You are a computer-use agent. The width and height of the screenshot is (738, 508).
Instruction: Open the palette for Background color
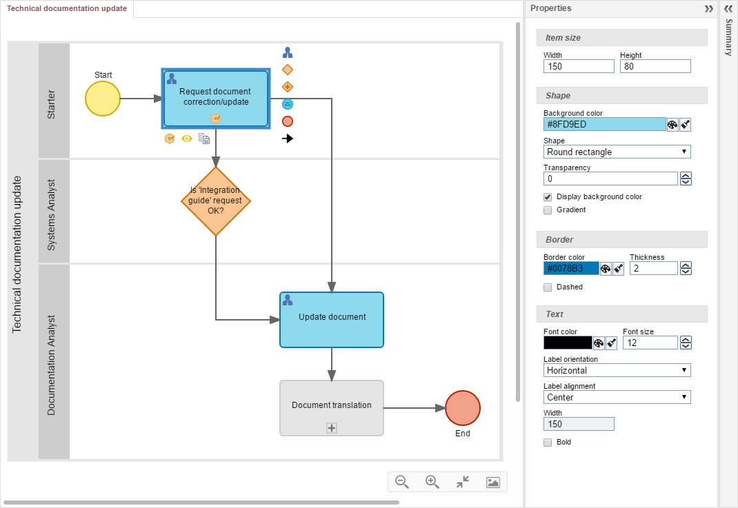[672, 125]
